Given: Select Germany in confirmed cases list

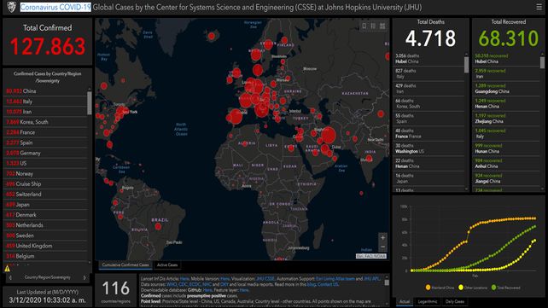Looking at the screenshot, I should [45, 153].
